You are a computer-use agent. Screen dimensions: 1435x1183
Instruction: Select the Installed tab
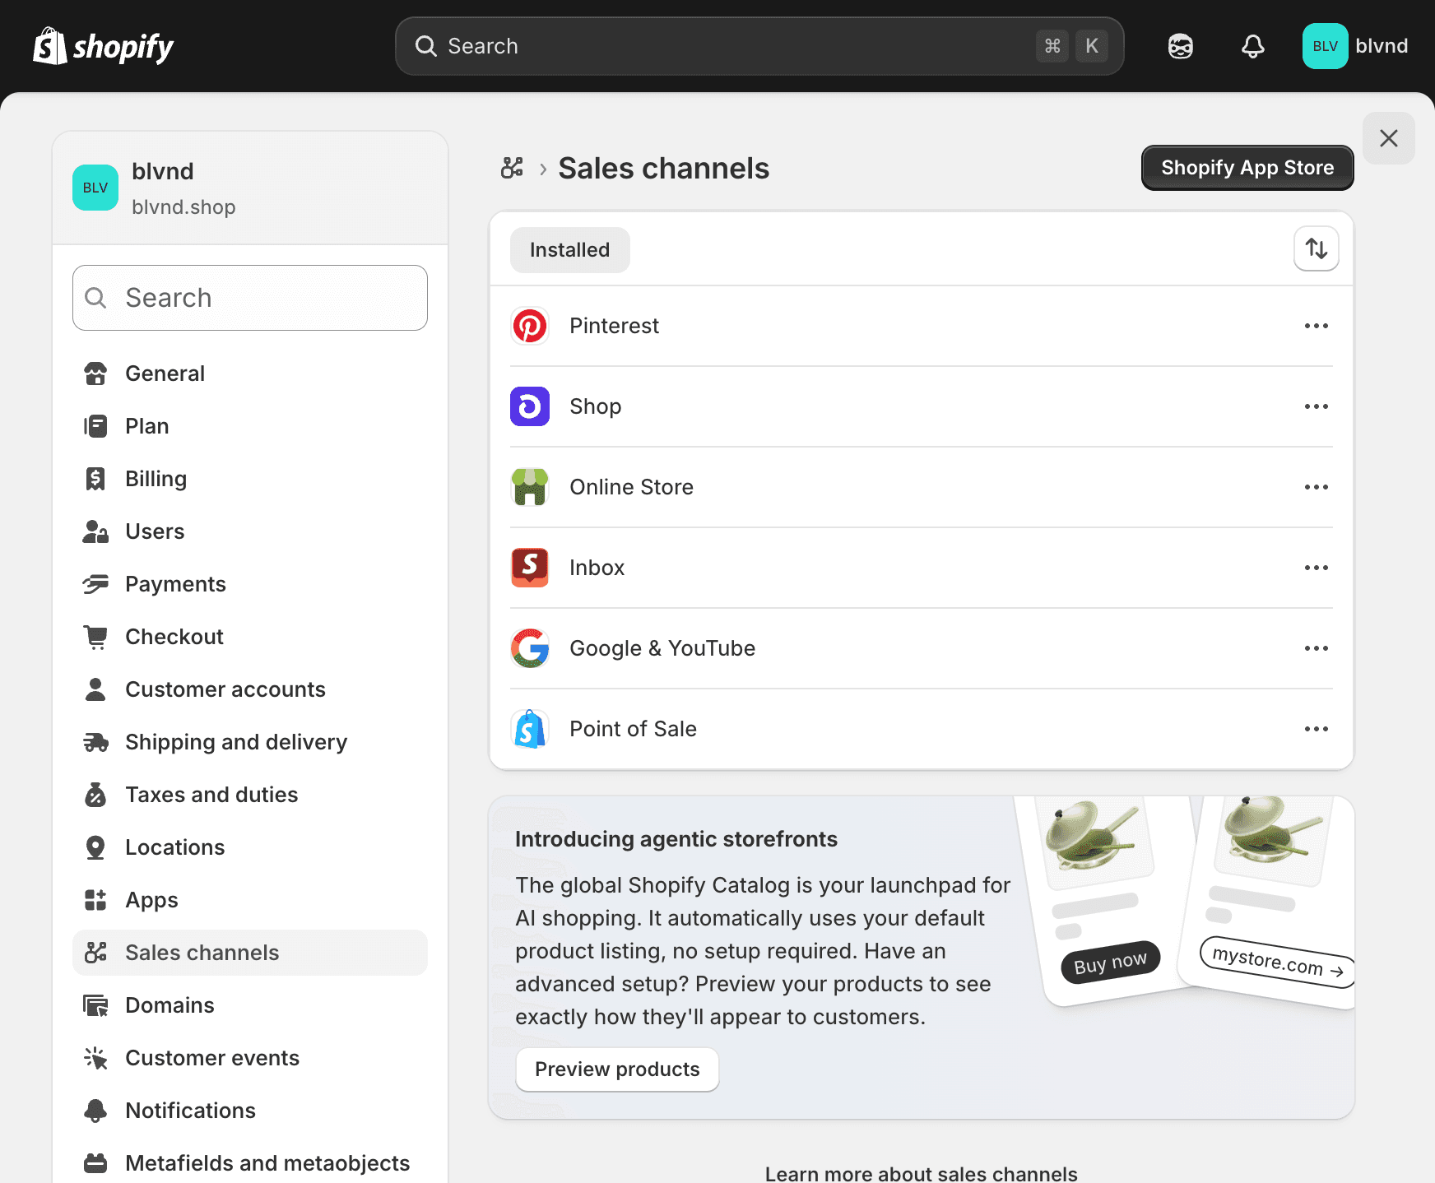coord(569,250)
